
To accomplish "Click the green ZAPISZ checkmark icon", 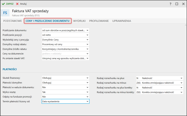I will [x=3, y=4].
